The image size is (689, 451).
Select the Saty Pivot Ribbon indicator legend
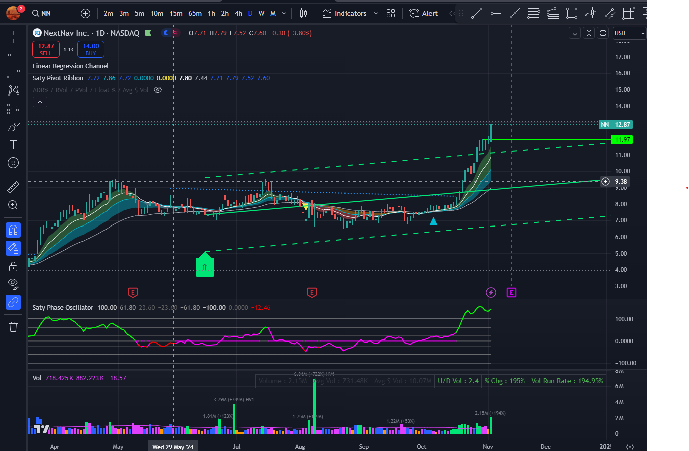pyautogui.click(x=58, y=78)
